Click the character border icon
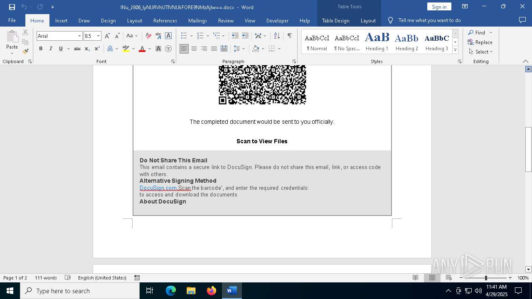 pos(168,36)
